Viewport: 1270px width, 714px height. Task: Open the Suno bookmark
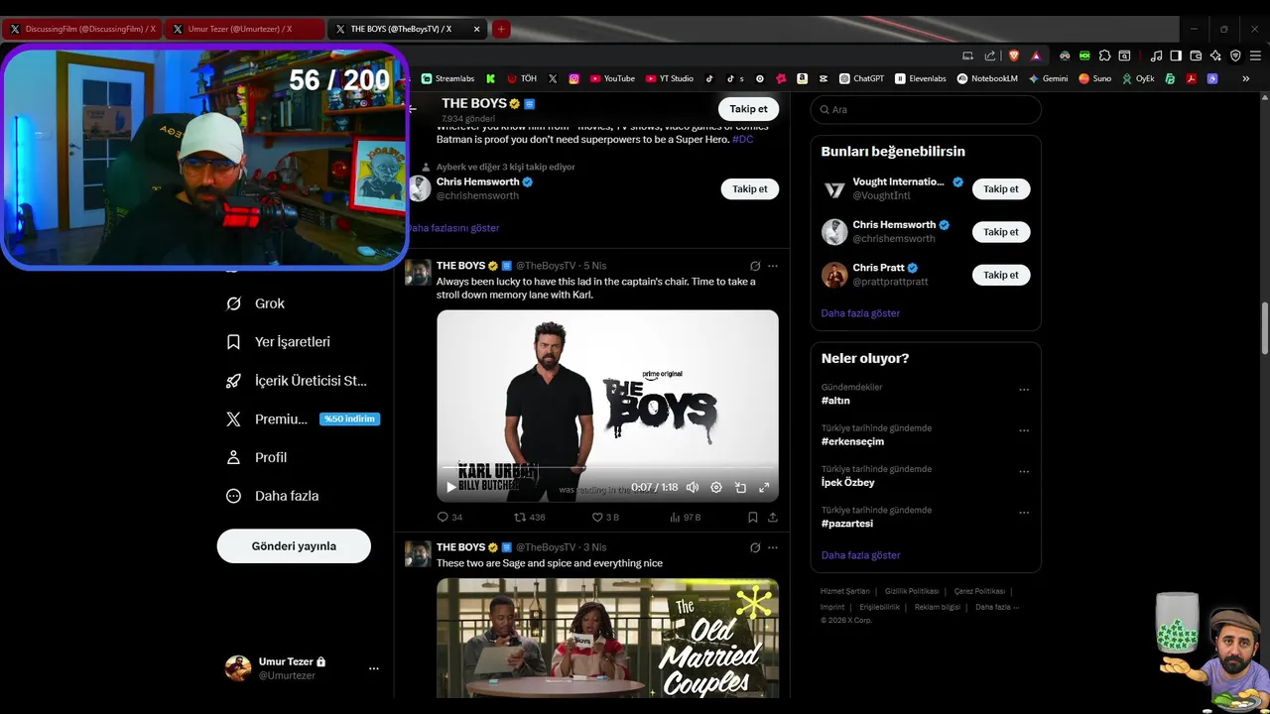click(x=1095, y=78)
